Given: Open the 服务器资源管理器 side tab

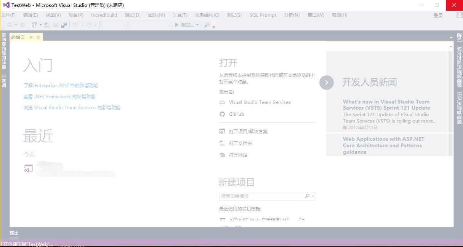Looking at the screenshot, I should [4, 51].
